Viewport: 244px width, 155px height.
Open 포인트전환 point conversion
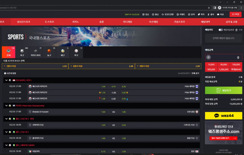click(x=167, y=15)
